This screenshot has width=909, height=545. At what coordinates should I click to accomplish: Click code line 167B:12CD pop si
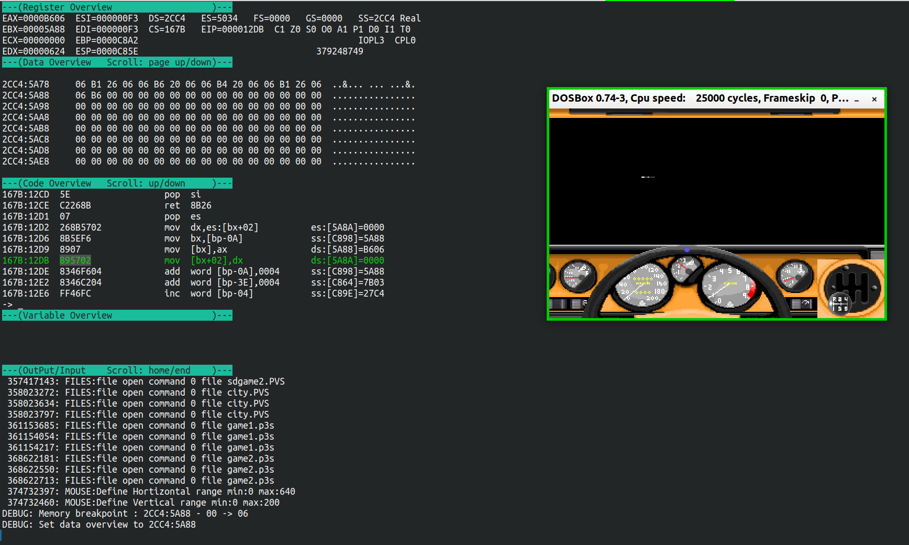click(102, 194)
